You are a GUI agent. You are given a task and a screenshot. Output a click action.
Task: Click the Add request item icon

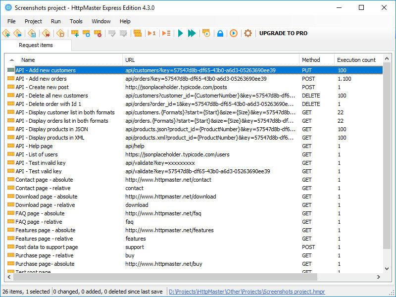pos(75,33)
